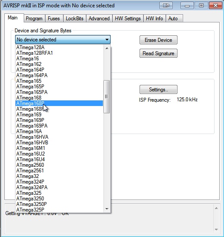
Task: Click the output log scroll-down arrow
Action: (x=216, y=229)
